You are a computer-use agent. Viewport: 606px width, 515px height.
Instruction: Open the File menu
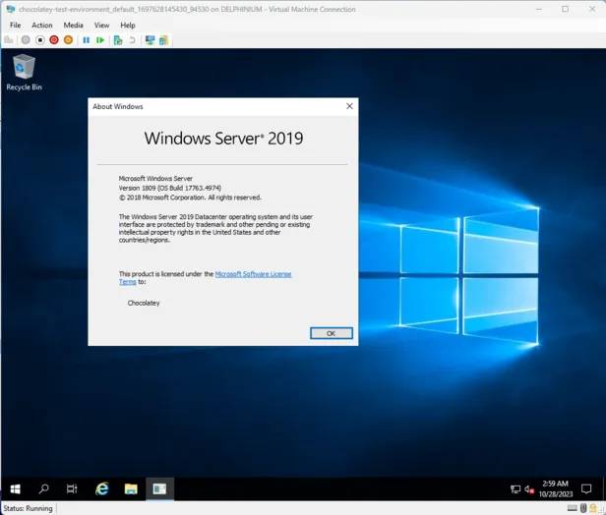pyautogui.click(x=16, y=26)
